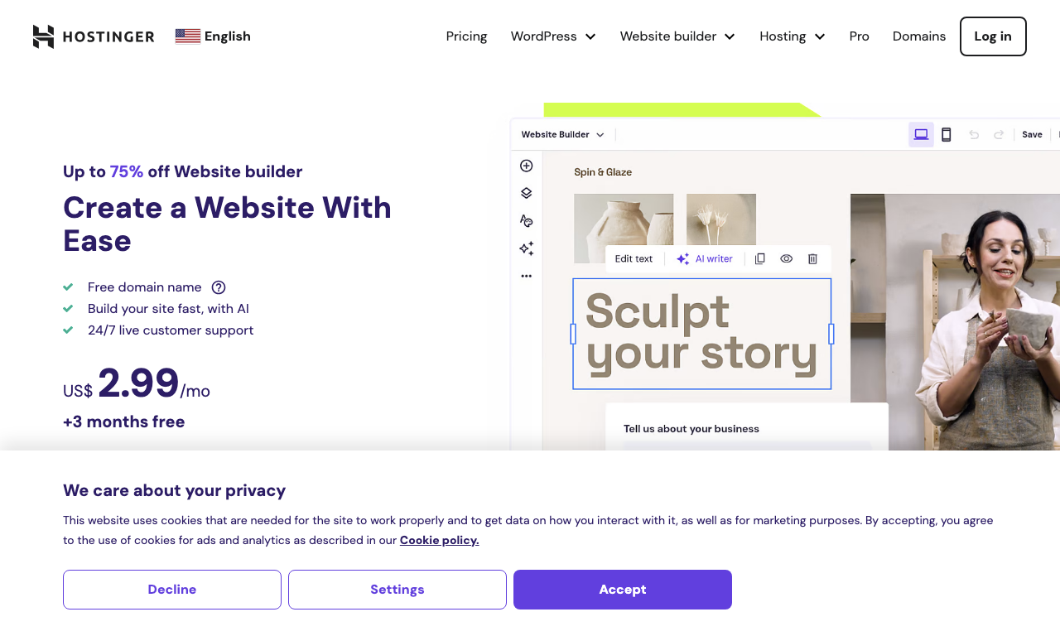Click the Log in button
The width and height of the screenshot is (1060, 636).
point(993,36)
